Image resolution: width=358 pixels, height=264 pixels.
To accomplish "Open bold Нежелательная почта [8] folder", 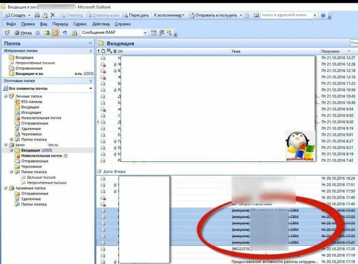I will coord(41,156).
